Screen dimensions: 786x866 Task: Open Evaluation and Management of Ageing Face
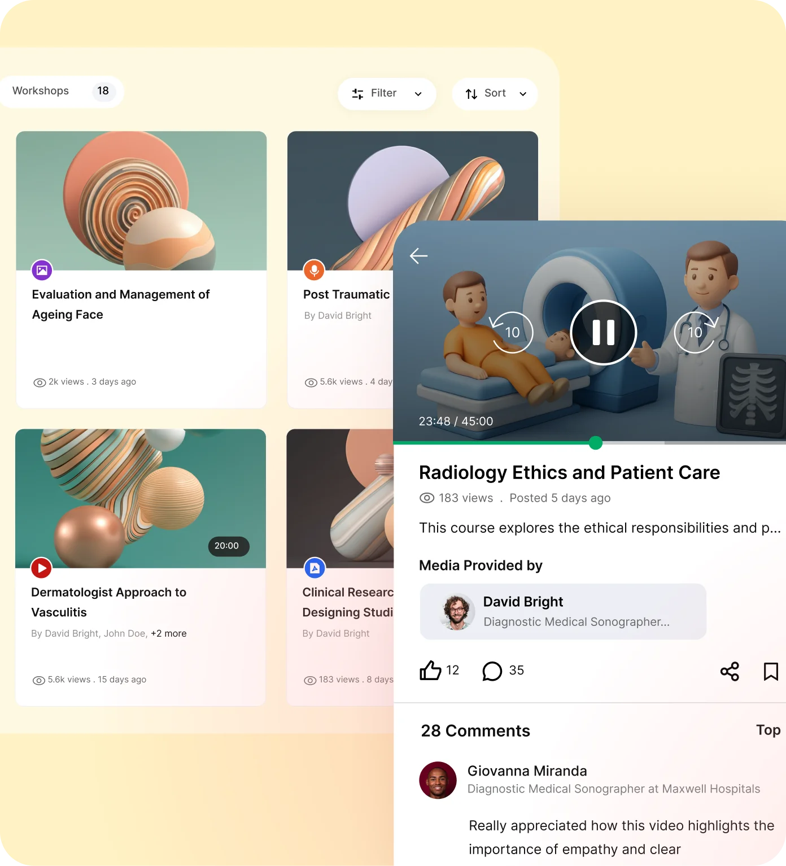click(120, 304)
